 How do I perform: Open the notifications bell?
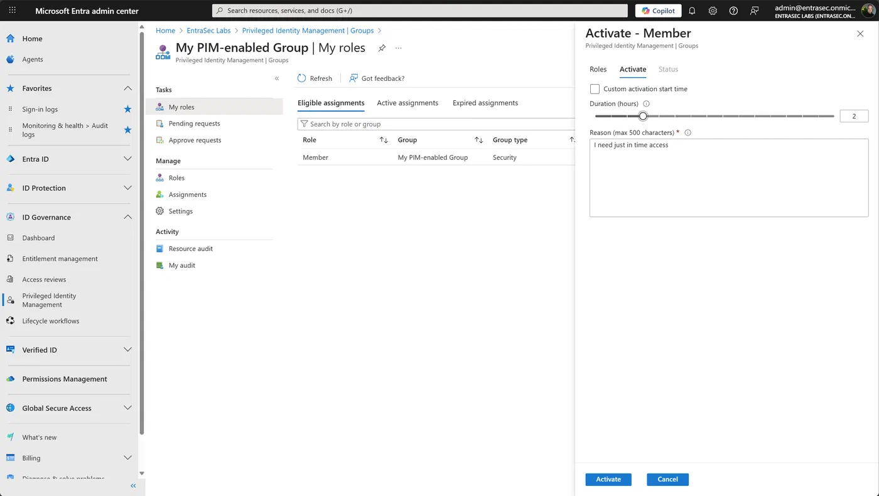tap(692, 11)
